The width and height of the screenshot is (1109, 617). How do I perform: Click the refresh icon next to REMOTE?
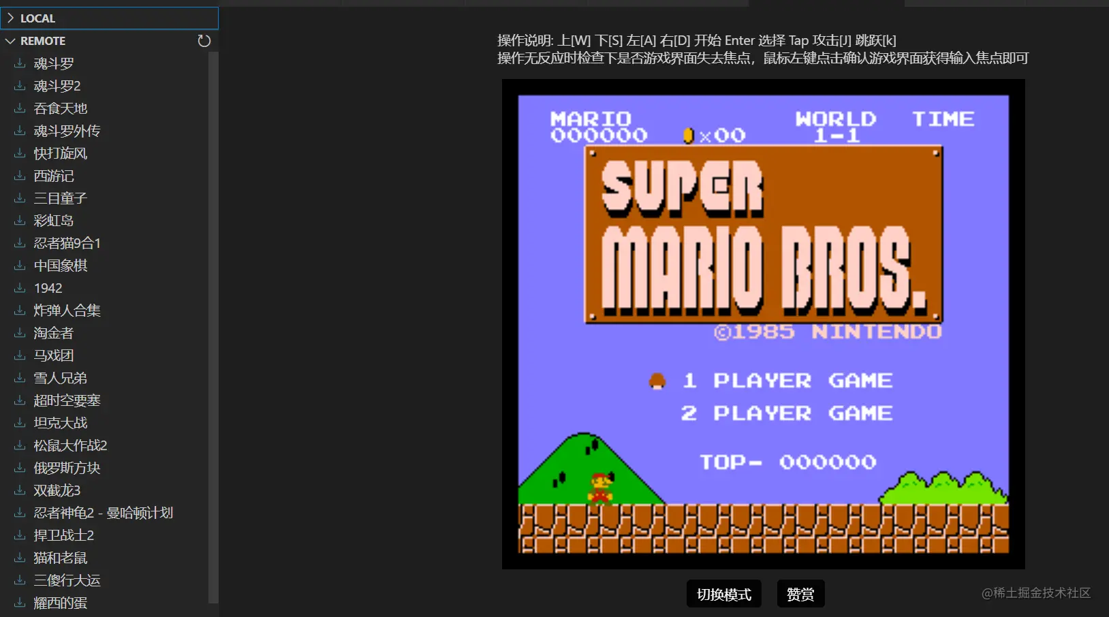point(204,41)
